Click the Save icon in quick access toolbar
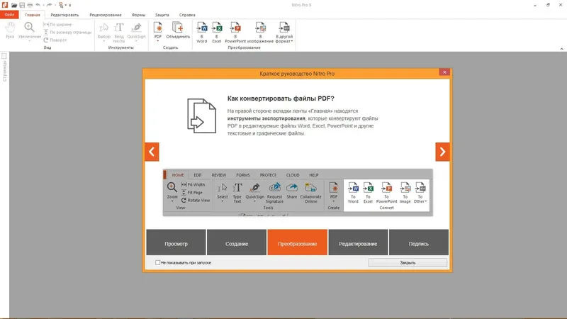Viewport: 567px width, 319px height. coord(22,5)
